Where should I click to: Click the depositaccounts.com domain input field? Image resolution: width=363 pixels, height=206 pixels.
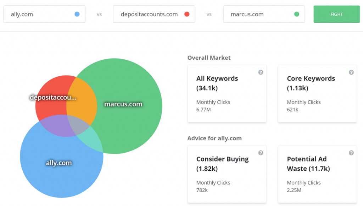click(149, 14)
